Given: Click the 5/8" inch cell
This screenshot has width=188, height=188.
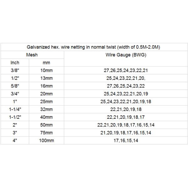Looking at the screenshot, I should (x=15, y=86).
